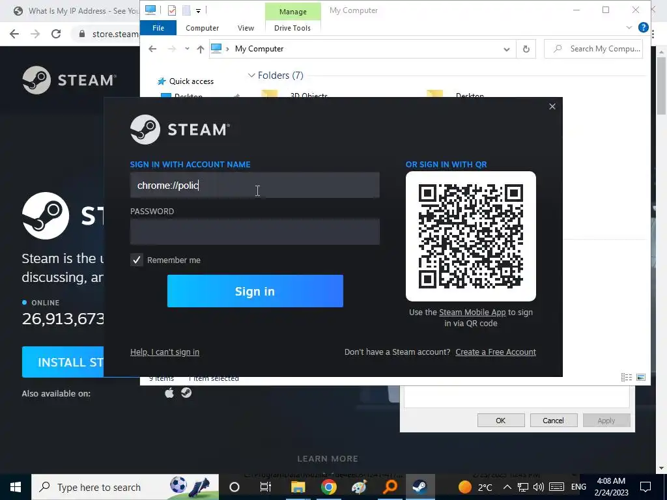
Task: Open the Paint palette app on the taskbar
Action: tap(359, 487)
